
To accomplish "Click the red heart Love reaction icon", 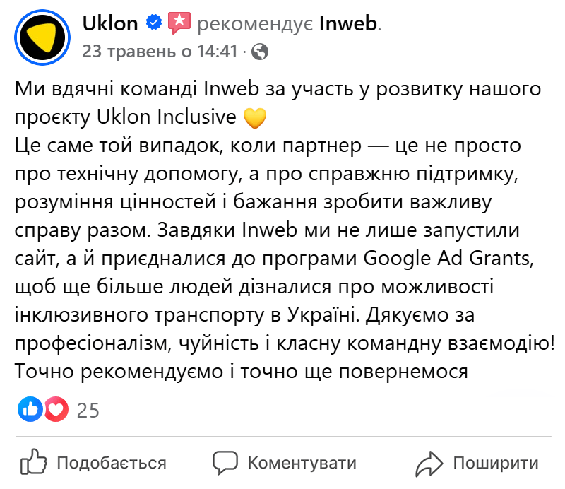I will 55,409.
